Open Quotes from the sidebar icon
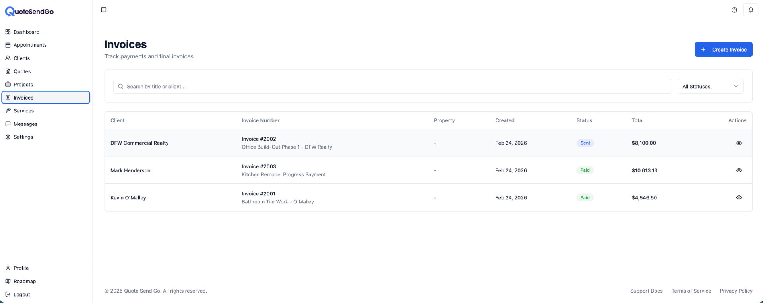 pos(8,71)
